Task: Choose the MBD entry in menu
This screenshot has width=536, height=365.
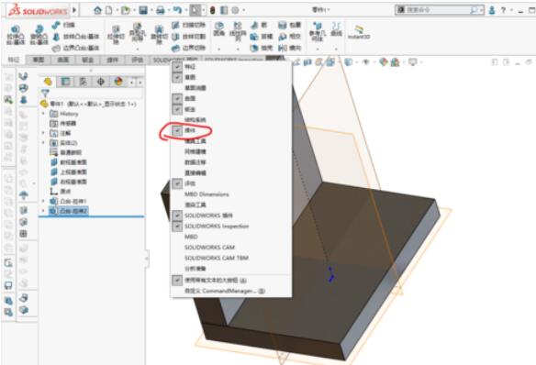Action: [x=191, y=237]
